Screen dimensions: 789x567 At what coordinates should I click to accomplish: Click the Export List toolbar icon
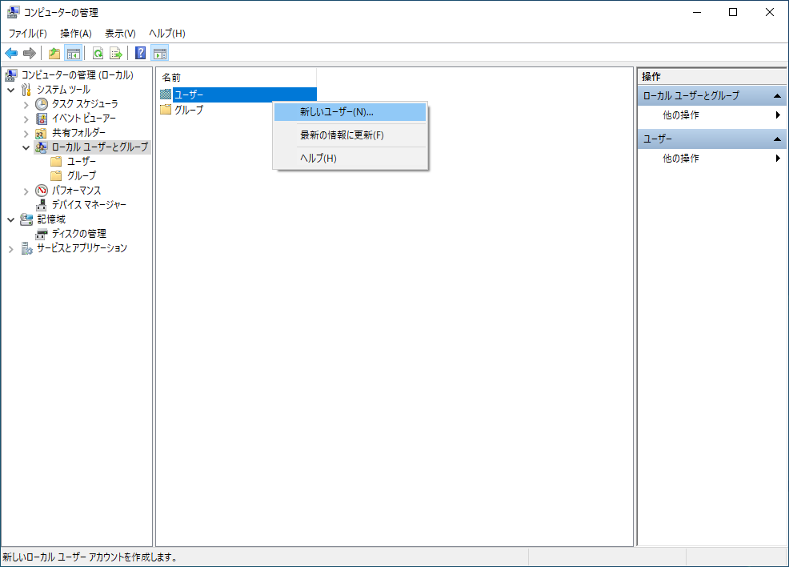pyautogui.click(x=116, y=53)
